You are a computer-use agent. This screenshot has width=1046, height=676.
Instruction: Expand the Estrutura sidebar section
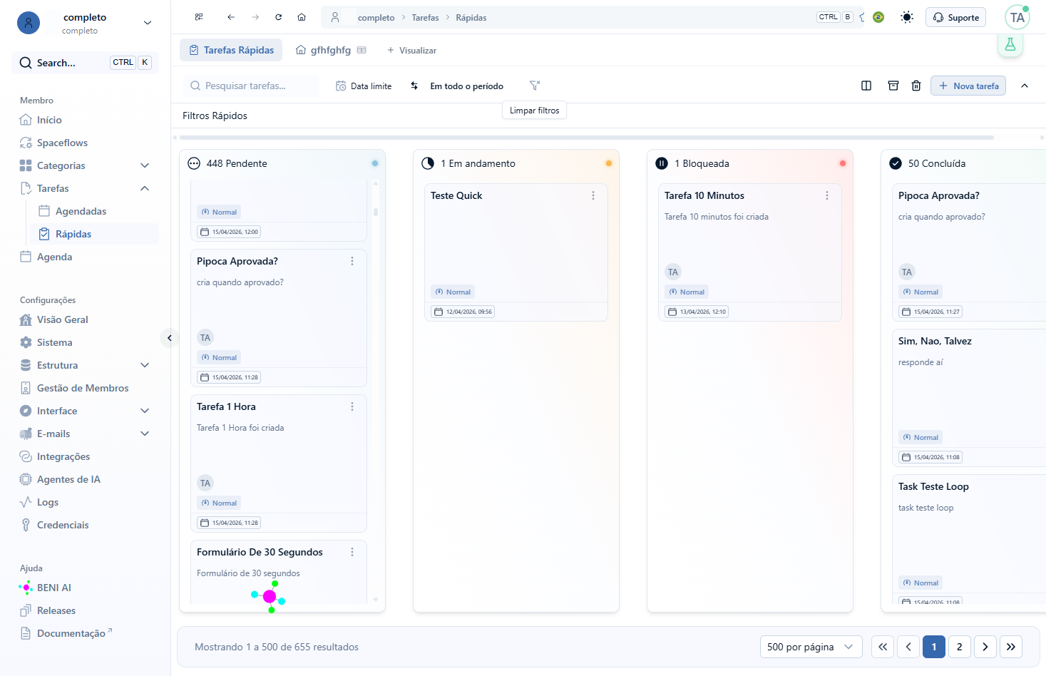[145, 365]
